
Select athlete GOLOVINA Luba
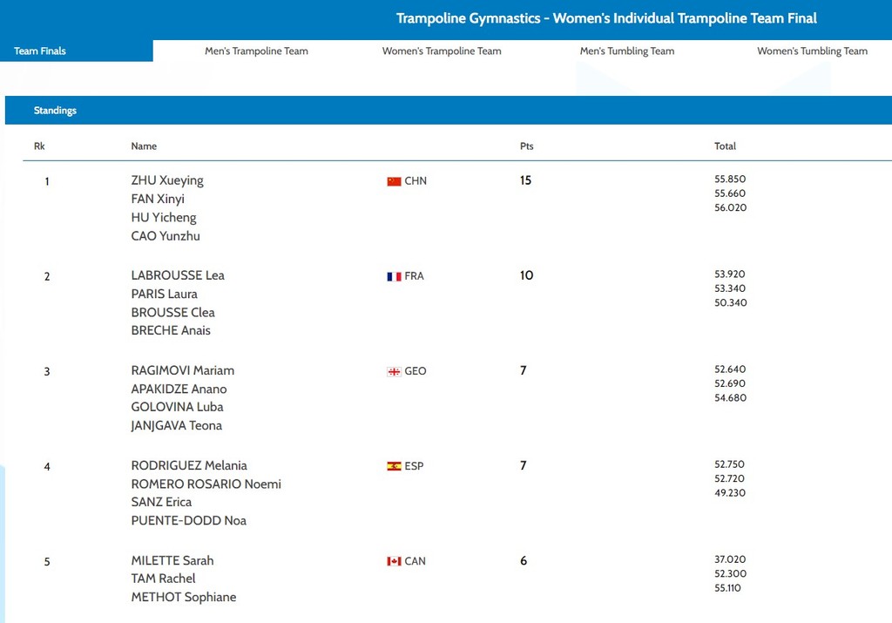(x=177, y=407)
